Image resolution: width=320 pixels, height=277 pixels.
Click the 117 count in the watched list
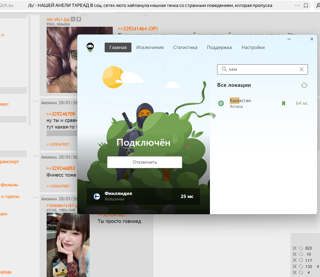[309, 260]
